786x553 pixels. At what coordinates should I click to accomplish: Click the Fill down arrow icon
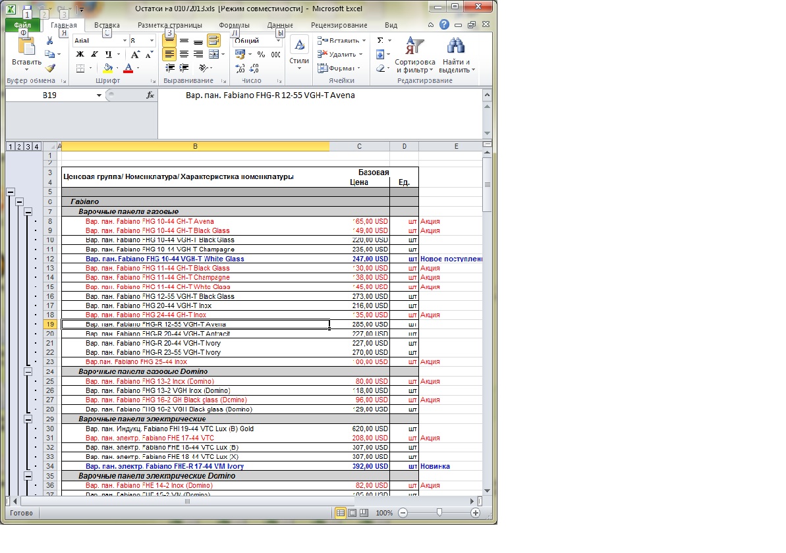[x=380, y=54]
